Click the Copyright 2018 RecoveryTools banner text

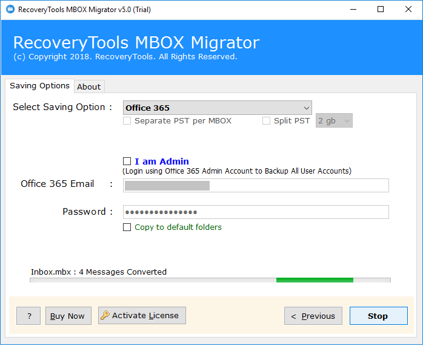(x=125, y=57)
